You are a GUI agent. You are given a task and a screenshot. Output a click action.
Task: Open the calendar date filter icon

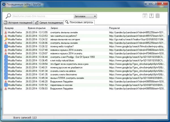click(x=145, y=16)
